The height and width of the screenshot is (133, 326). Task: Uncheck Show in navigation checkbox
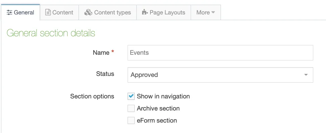[131, 96]
